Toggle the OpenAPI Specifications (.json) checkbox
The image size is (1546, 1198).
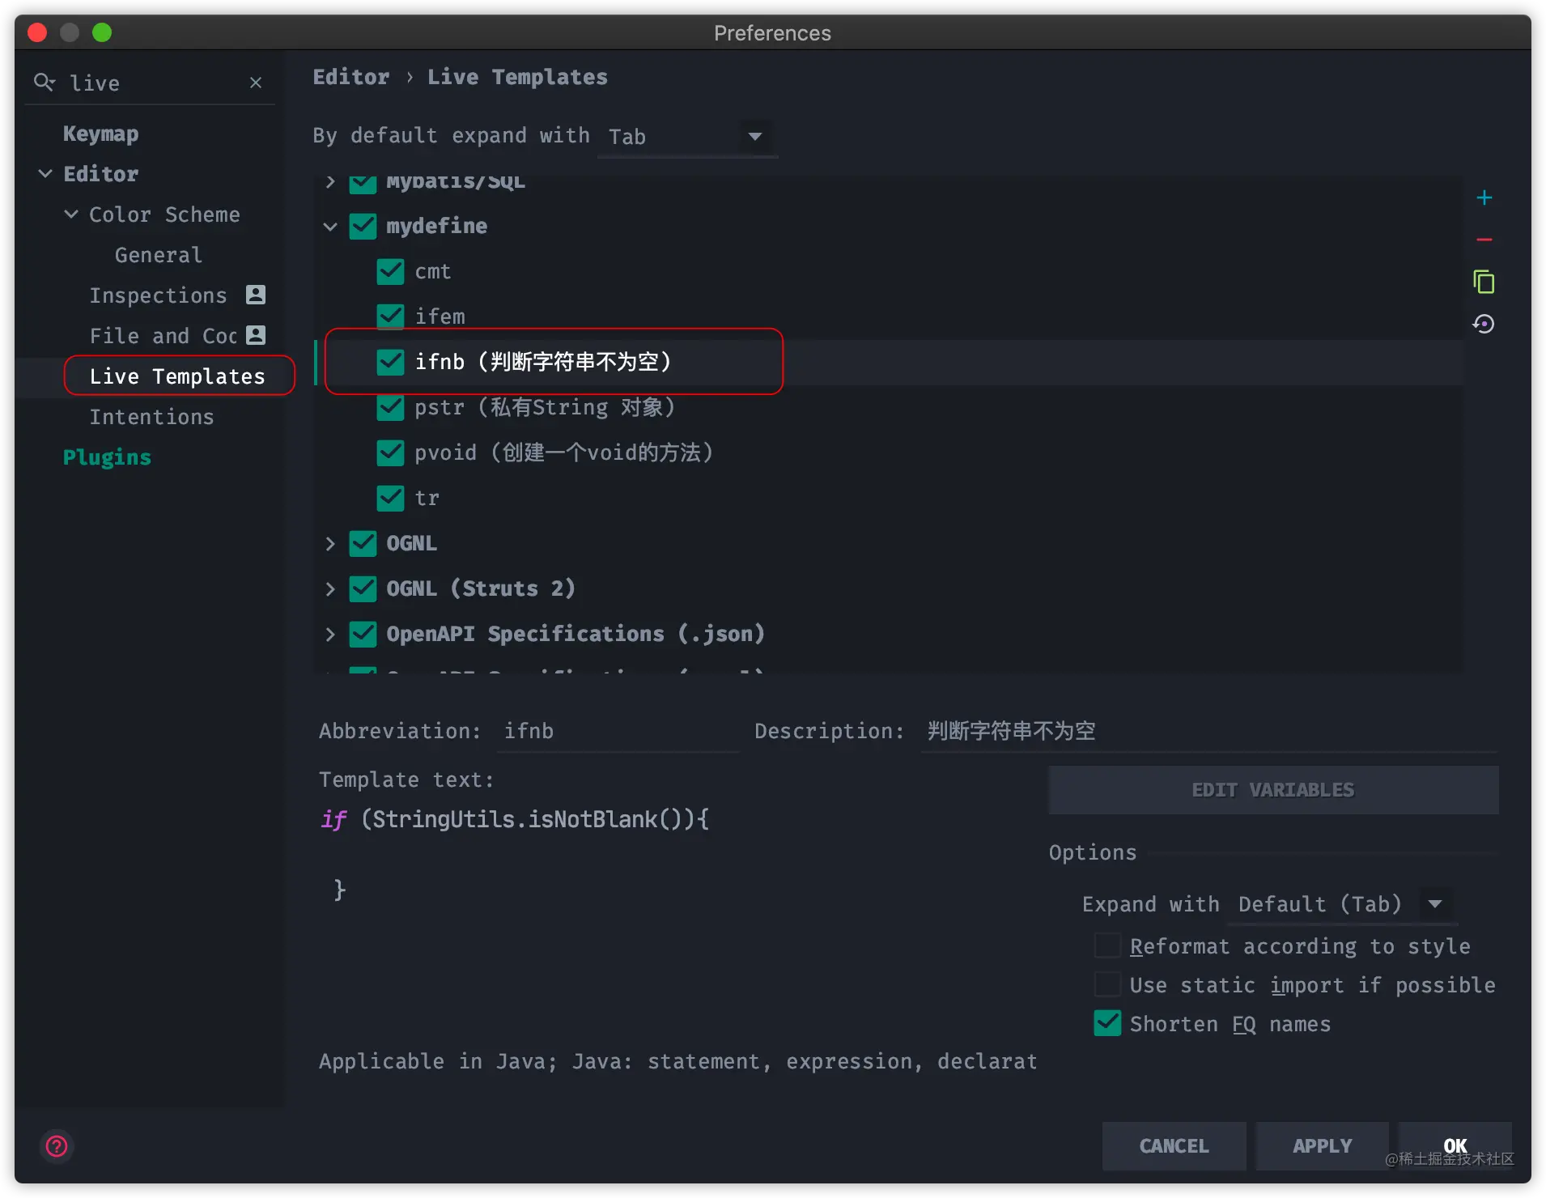click(x=363, y=634)
